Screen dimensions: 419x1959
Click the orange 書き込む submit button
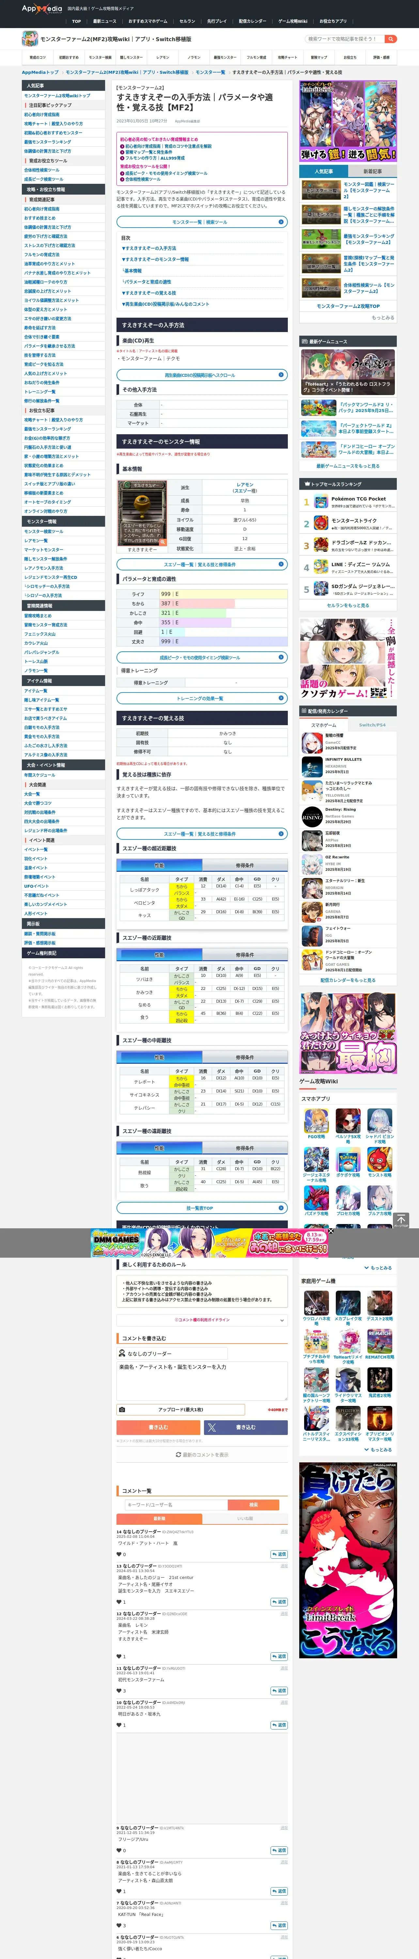(158, 1427)
